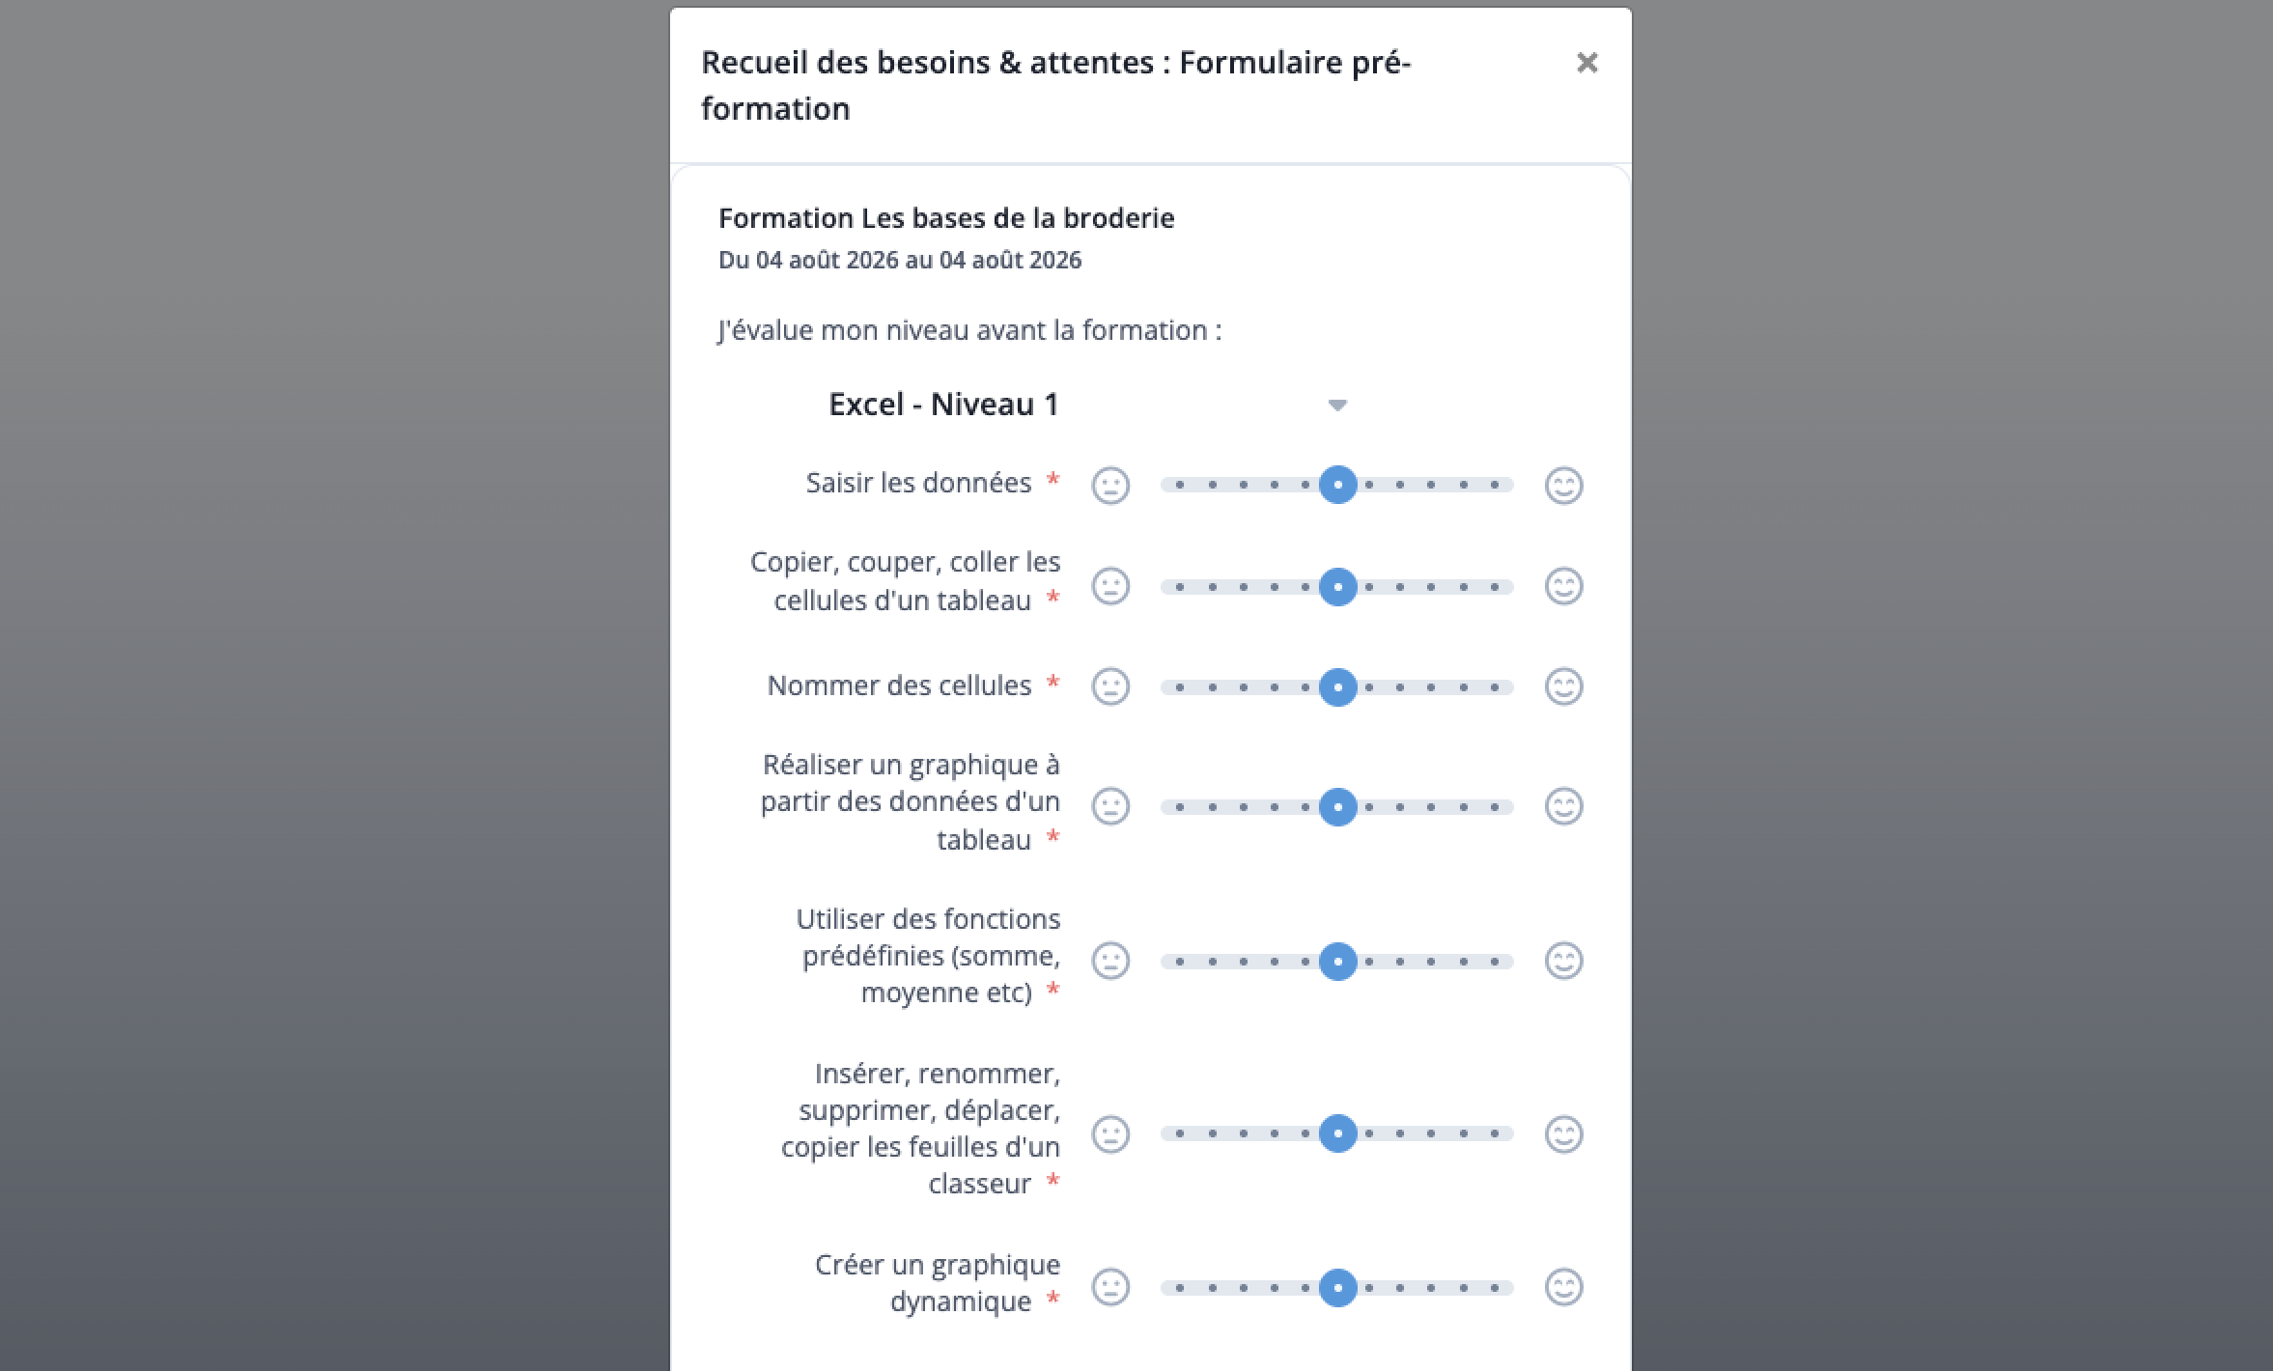Select the neutral face for Nommer des cellules
Screen dimensions: 2273x1371
(1110, 686)
